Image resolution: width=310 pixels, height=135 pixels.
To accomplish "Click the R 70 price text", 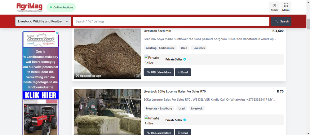I will 280,91.
